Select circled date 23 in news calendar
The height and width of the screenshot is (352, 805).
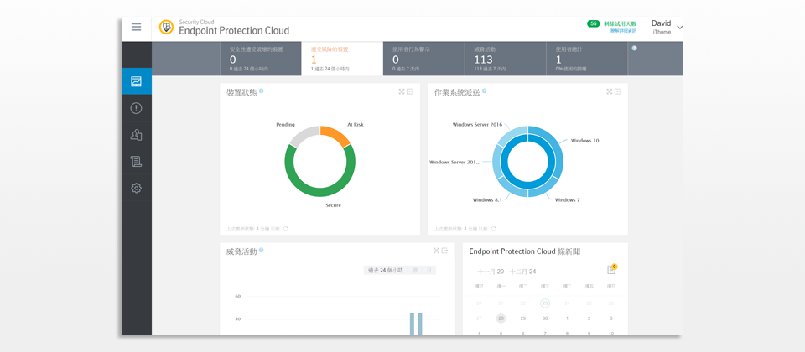[x=545, y=303]
